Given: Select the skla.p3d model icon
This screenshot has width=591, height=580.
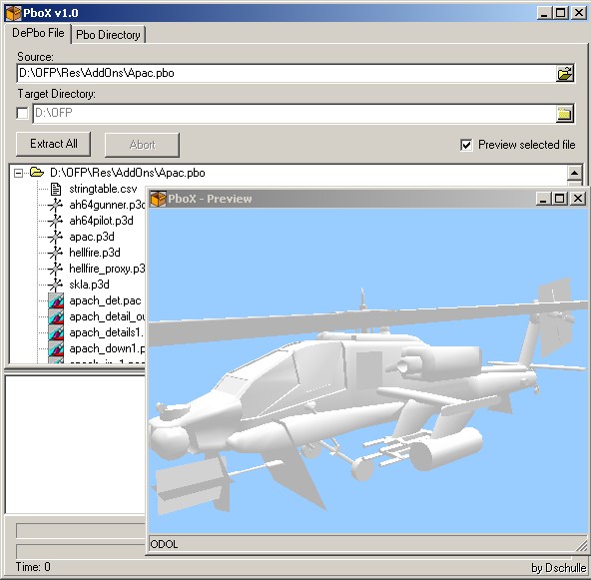Looking at the screenshot, I should (56, 285).
